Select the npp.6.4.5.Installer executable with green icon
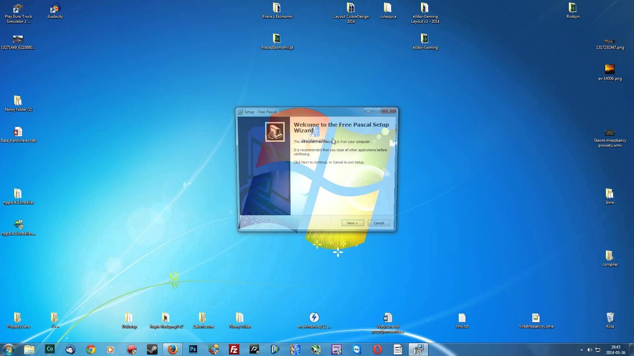634x356 pixels. coord(18,228)
